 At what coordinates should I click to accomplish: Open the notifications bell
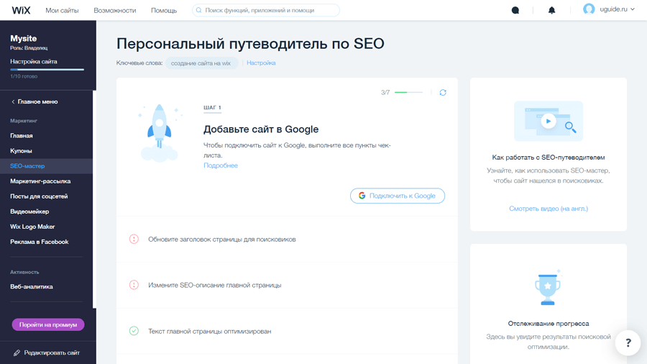click(x=551, y=10)
